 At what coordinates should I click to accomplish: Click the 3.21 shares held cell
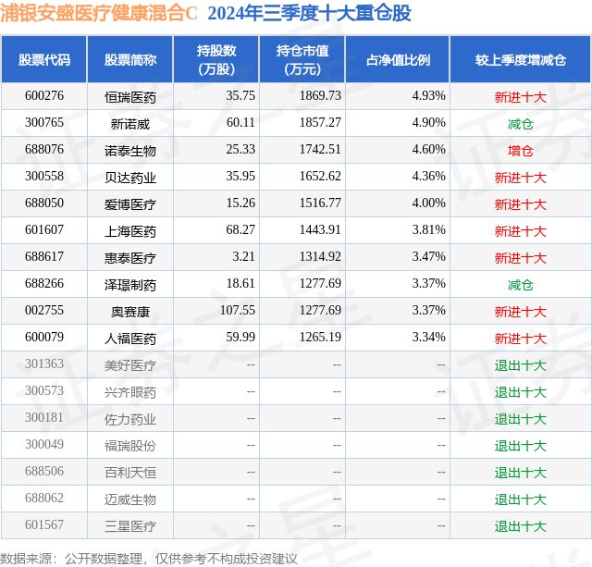(x=243, y=257)
